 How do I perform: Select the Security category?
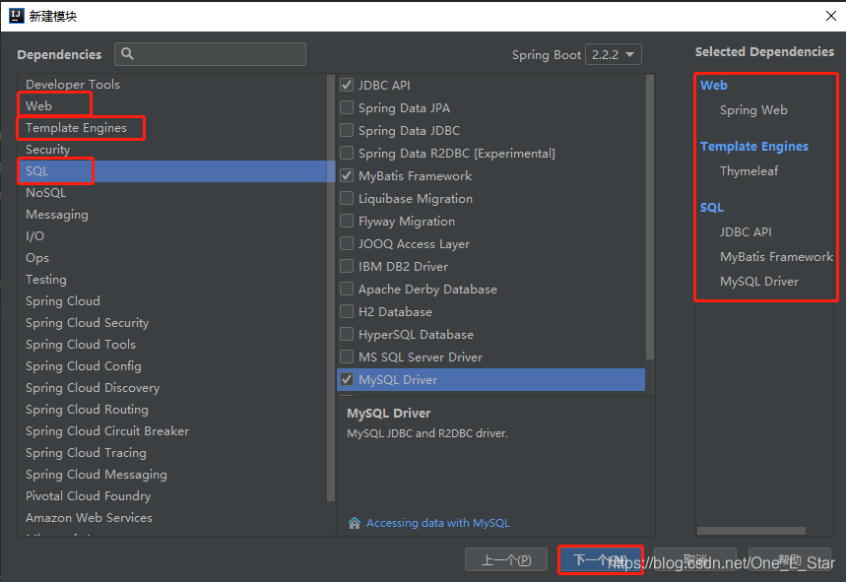[x=46, y=149]
